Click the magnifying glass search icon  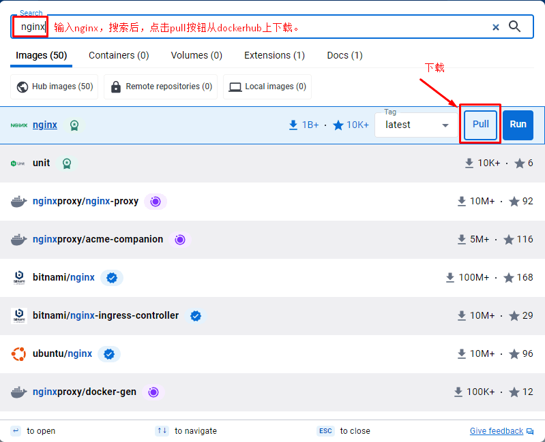coord(514,27)
